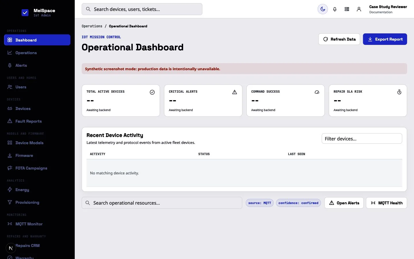Focus the Filter devices input

pos(362,138)
